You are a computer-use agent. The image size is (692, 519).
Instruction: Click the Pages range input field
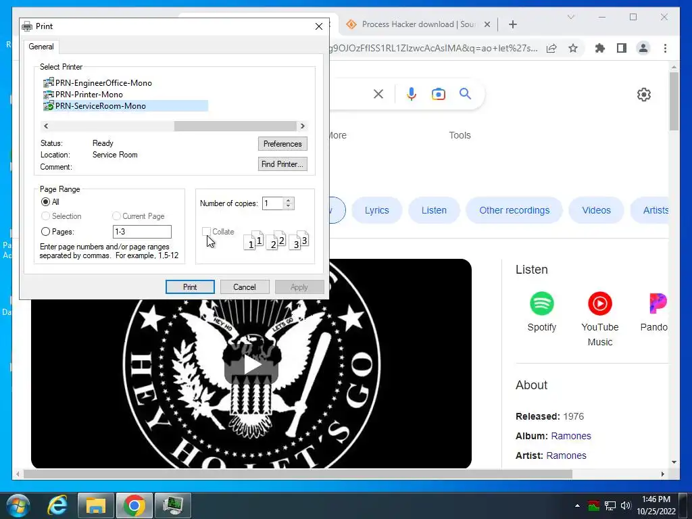[142, 232]
